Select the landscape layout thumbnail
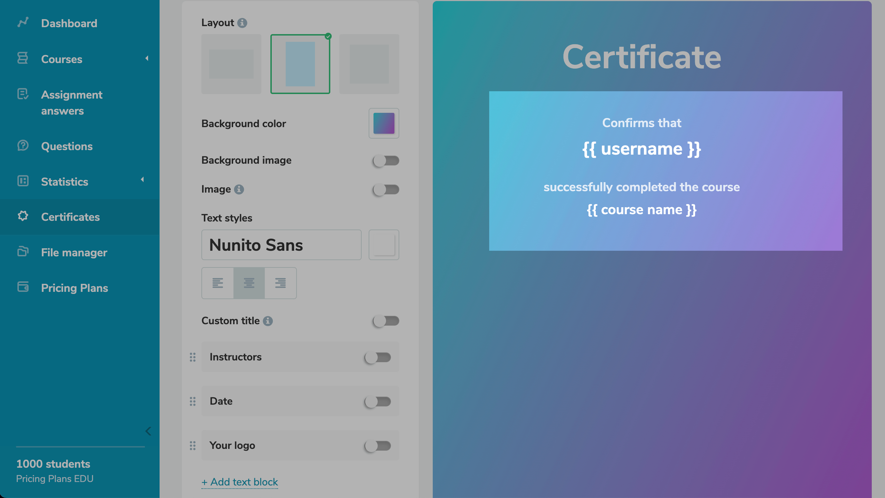 pyautogui.click(x=231, y=64)
